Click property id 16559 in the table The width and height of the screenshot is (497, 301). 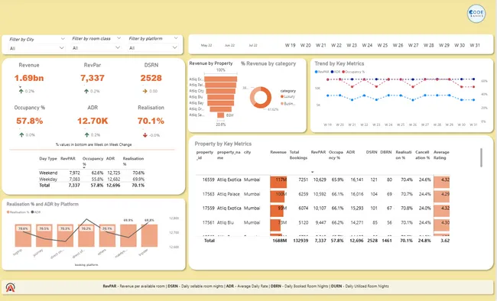click(x=209, y=180)
